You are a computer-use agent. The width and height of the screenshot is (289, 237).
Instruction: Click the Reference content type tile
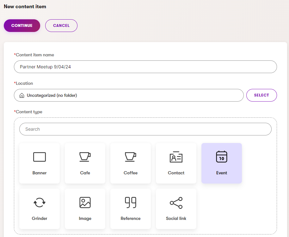coord(130,209)
